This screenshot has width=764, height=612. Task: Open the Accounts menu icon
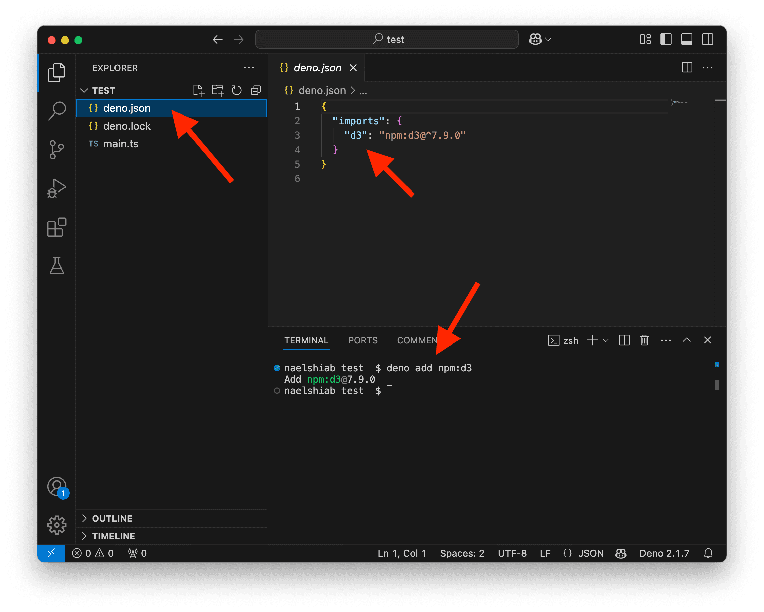pyautogui.click(x=57, y=487)
